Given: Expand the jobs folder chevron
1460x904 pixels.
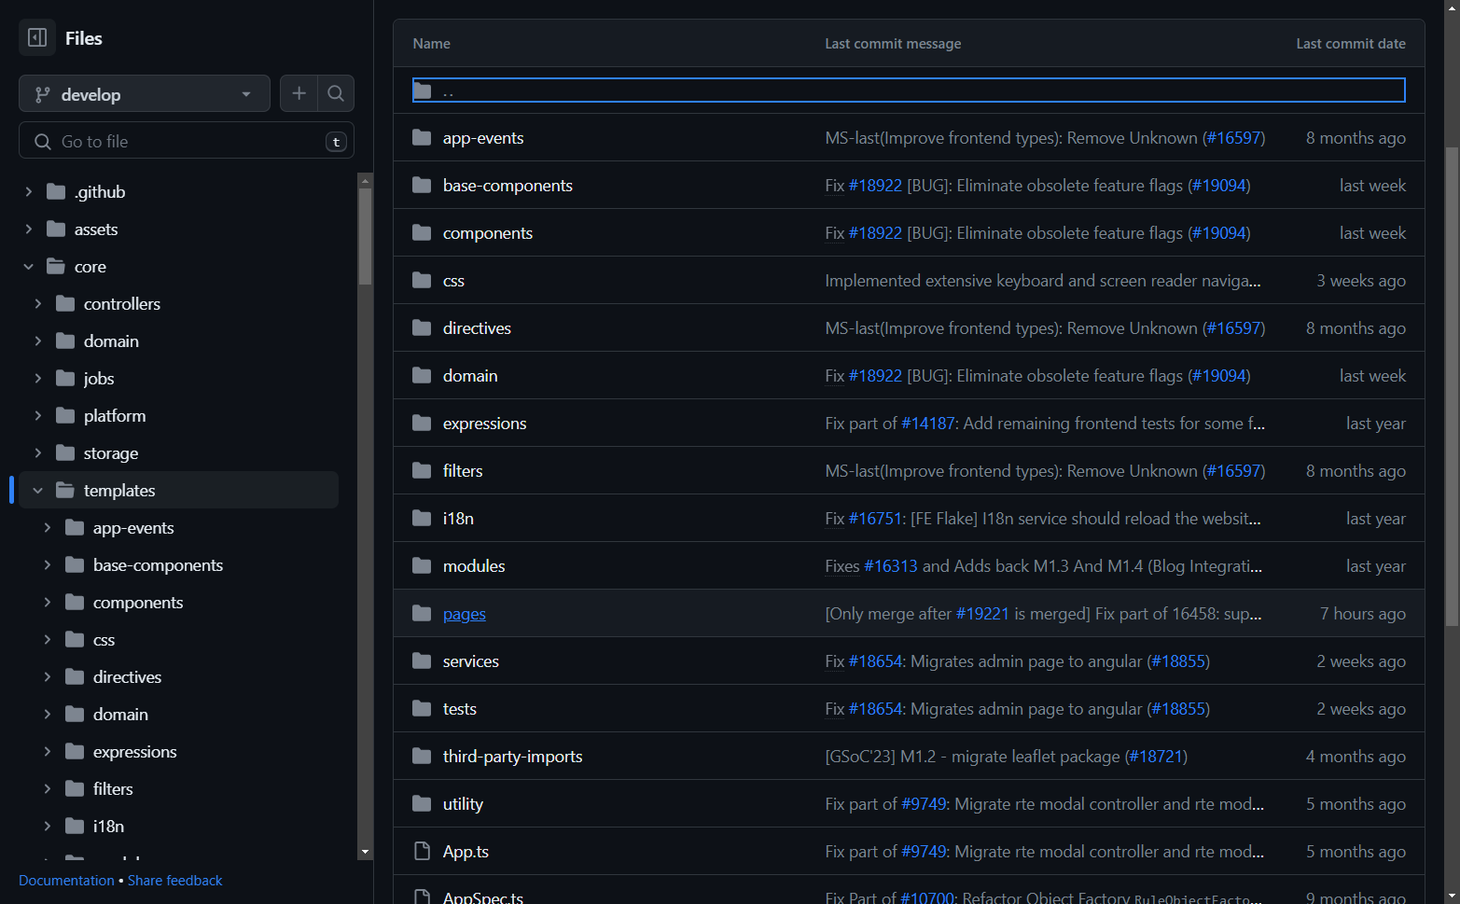Looking at the screenshot, I should (38, 378).
